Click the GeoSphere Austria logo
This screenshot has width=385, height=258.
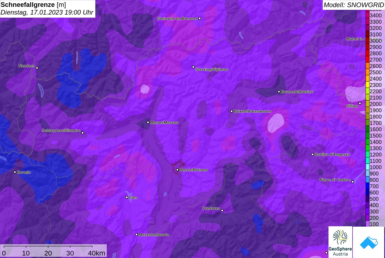[x=340, y=242]
